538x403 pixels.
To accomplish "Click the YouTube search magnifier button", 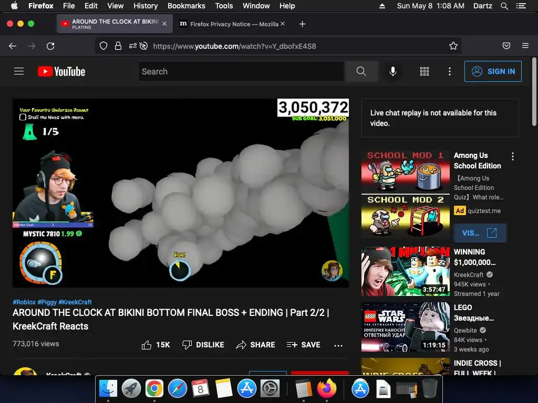I will coord(361,71).
